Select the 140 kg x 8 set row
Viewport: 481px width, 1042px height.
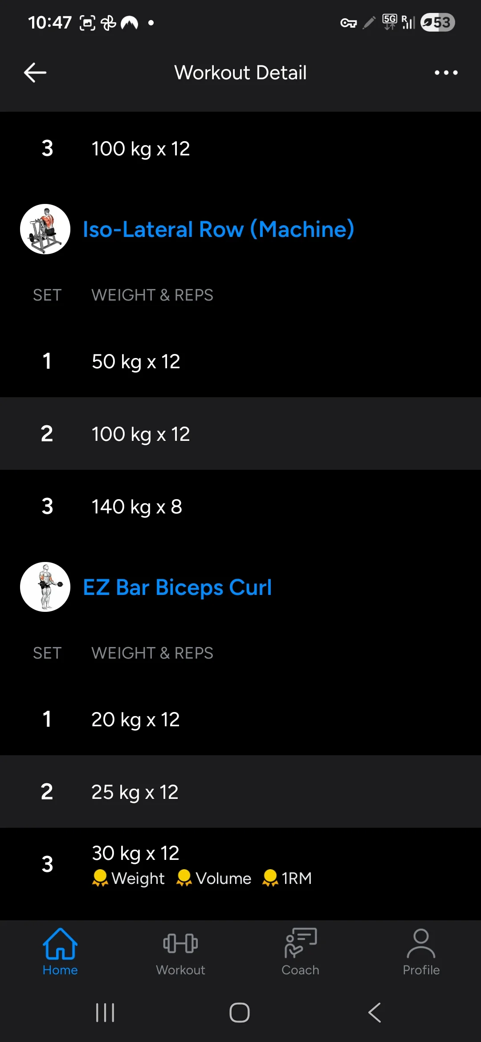pyautogui.click(x=240, y=506)
